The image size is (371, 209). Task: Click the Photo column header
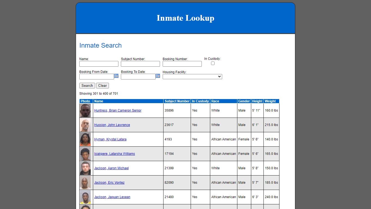(86, 101)
